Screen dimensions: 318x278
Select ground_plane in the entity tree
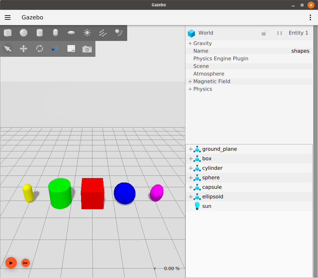point(219,149)
